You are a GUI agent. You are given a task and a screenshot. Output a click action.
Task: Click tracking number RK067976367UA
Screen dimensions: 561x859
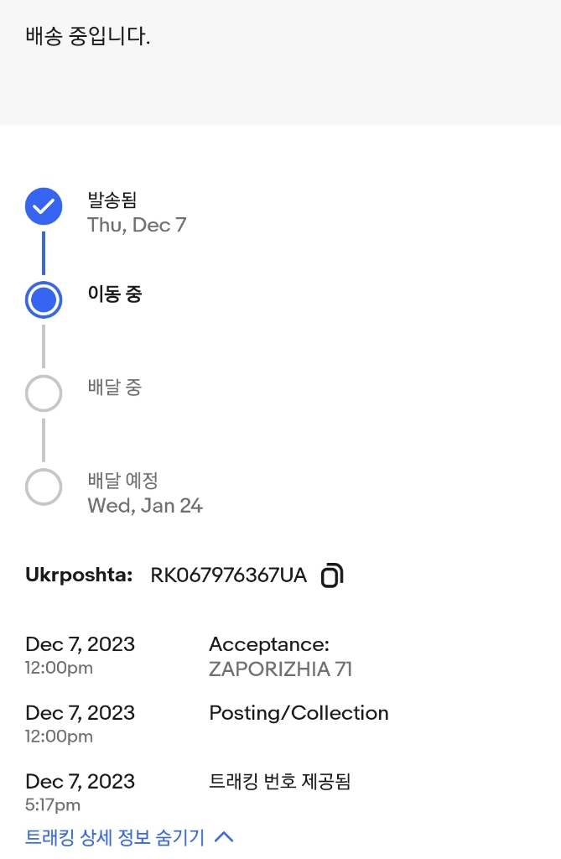pyautogui.click(x=228, y=575)
